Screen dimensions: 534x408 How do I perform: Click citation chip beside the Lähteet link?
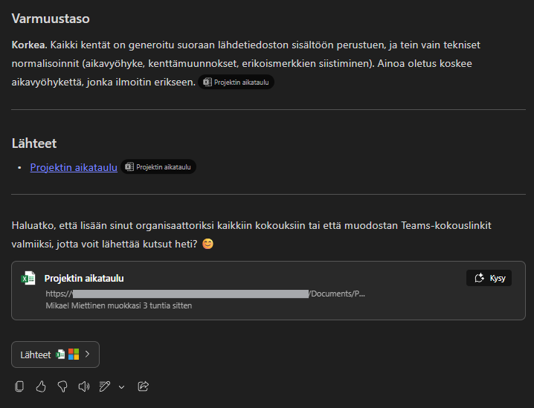click(x=158, y=167)
